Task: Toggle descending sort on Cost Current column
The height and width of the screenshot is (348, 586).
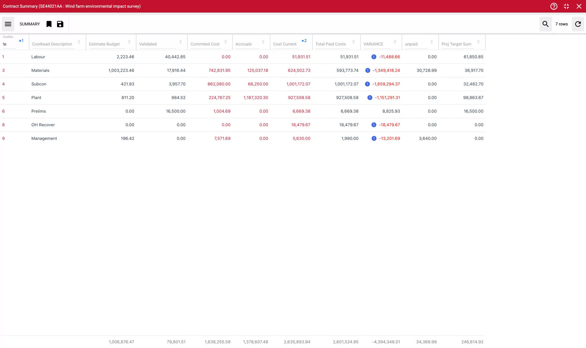Action: point(303,41)
